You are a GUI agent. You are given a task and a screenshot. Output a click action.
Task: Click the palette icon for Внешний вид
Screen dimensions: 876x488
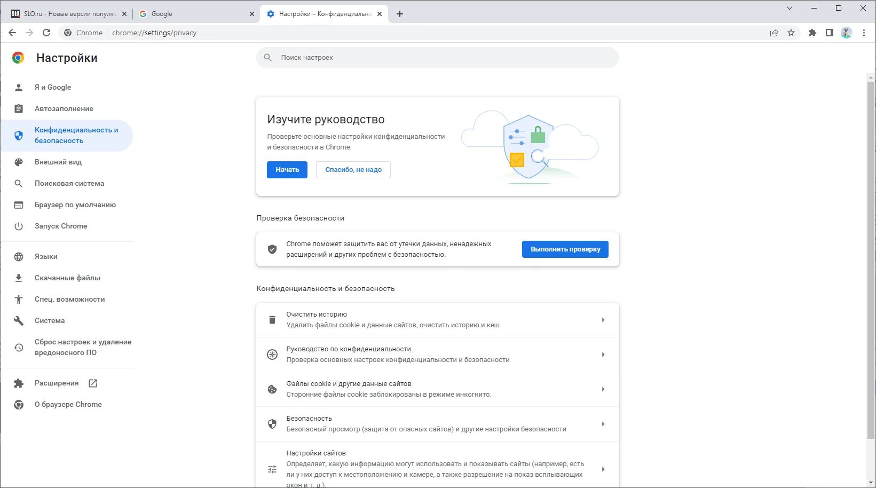(19, 162)
